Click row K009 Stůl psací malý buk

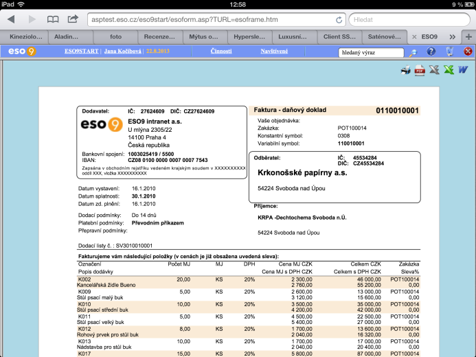(249, 295)
